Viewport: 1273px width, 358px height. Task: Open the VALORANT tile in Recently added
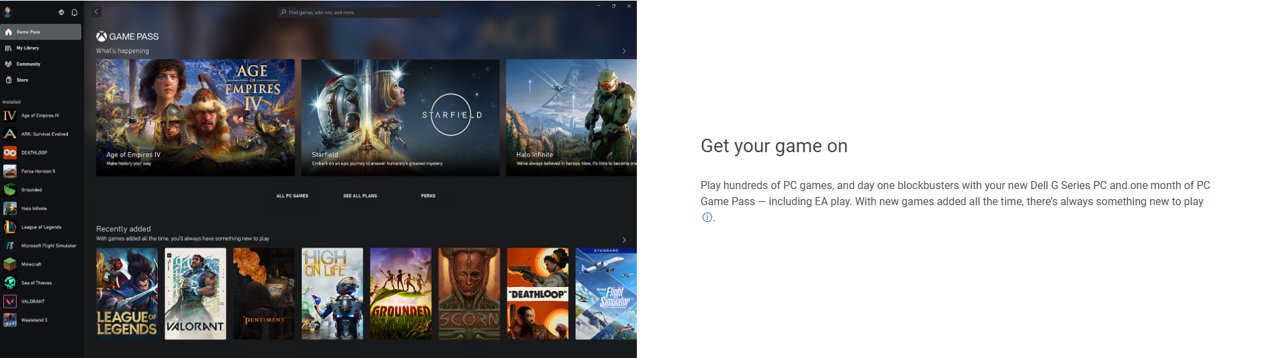click(x=195, y=294)
